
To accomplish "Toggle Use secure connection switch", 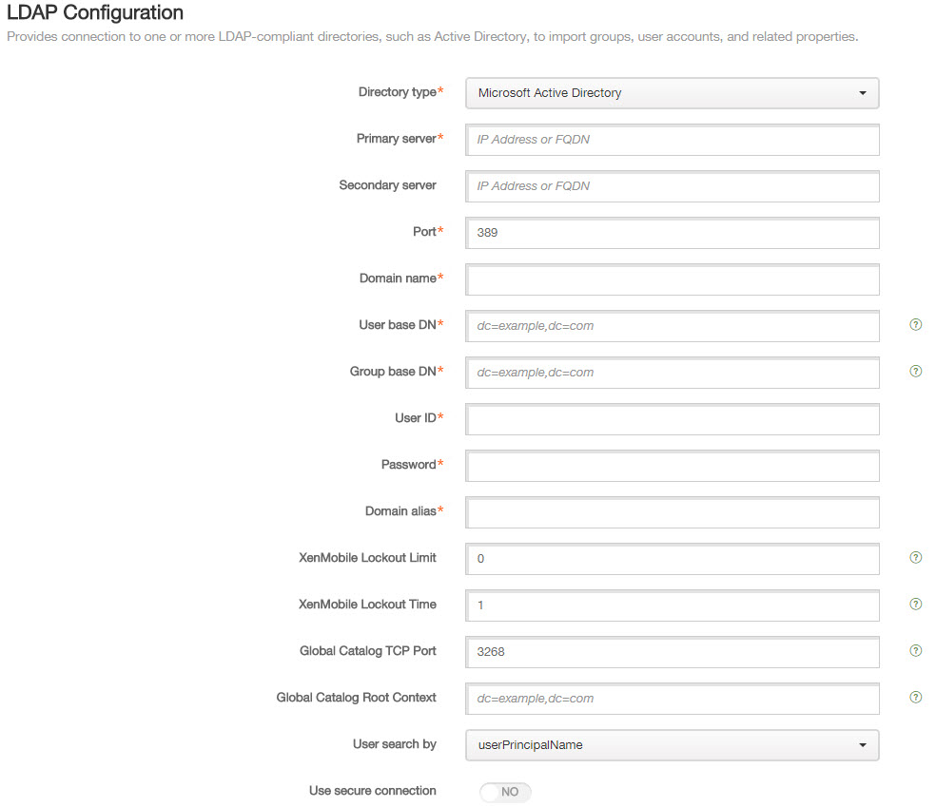I will tap(505, 792).
